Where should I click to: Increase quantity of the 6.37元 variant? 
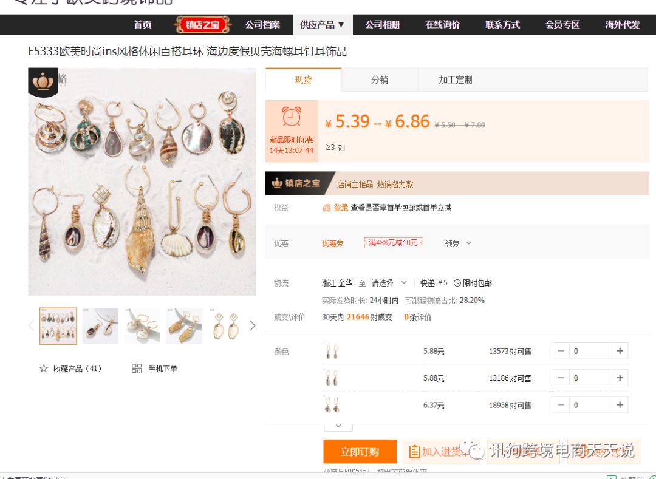click(x=620, y=404)
